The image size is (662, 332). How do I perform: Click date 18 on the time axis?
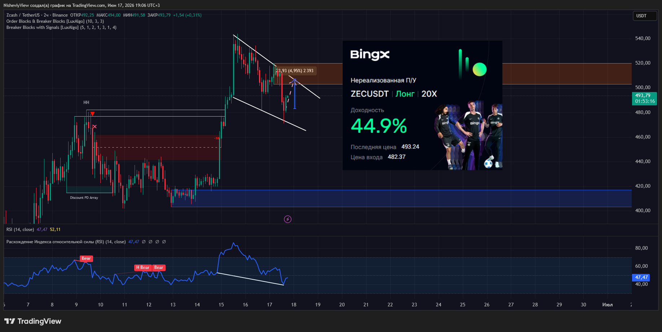(294, 305)
